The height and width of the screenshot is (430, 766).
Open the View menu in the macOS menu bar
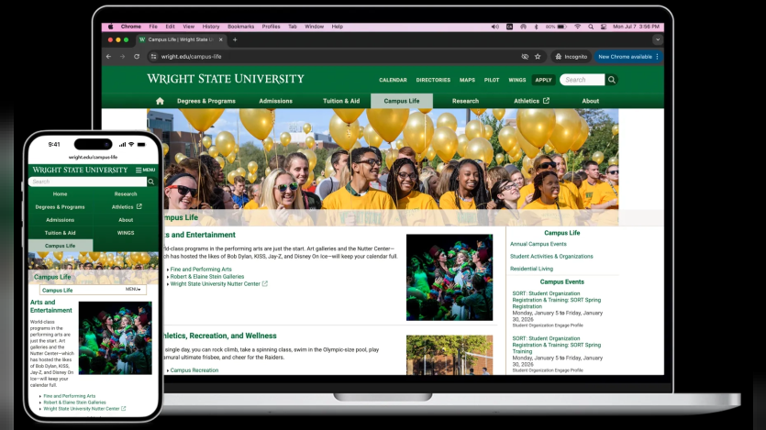189,27
